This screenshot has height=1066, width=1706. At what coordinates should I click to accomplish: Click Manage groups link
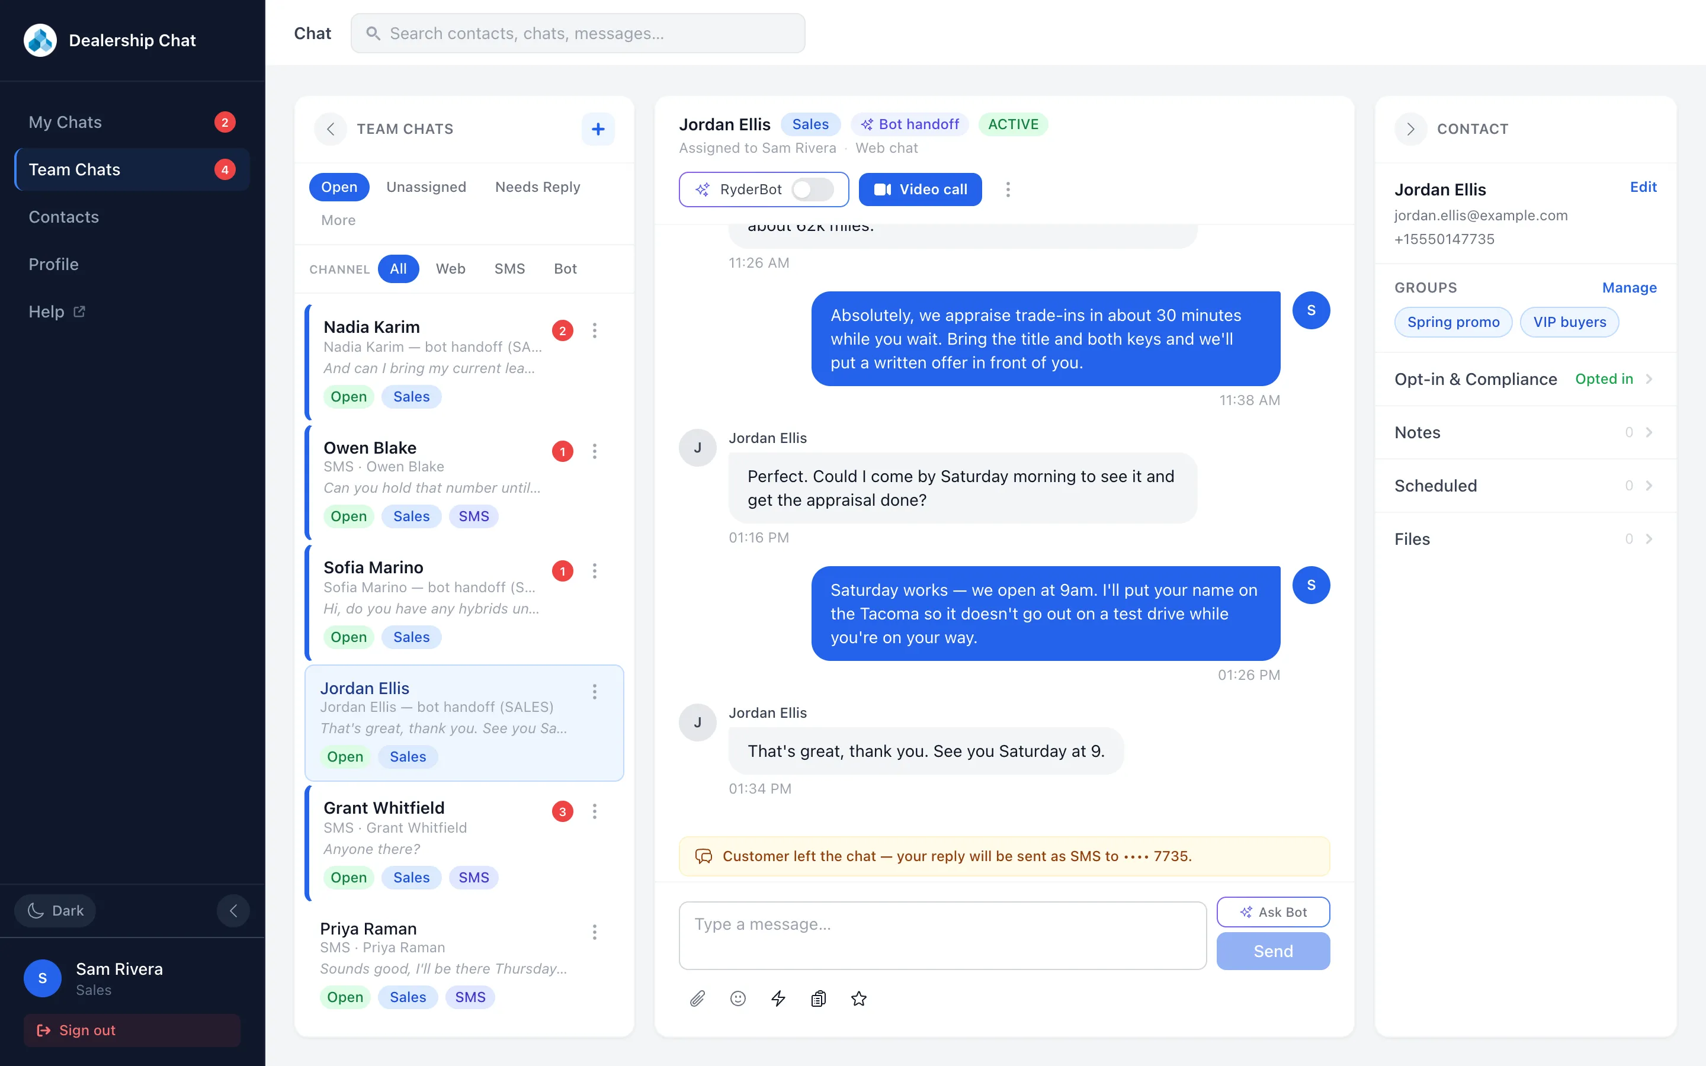tap(1629, 288)
